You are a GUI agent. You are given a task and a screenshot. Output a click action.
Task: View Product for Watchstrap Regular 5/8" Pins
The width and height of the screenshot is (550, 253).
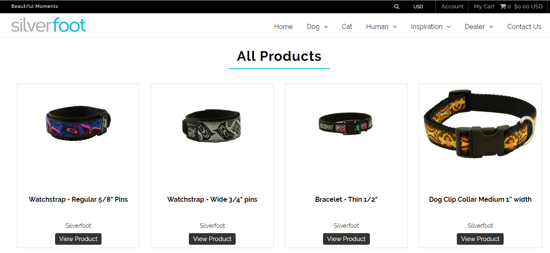click(x=78, y=239)
